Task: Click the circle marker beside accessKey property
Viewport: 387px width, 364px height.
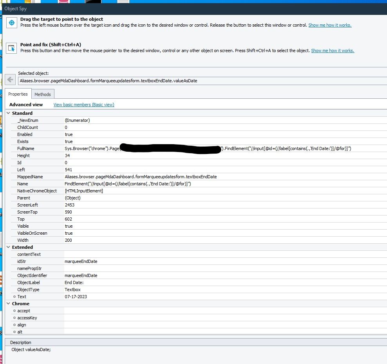Action: (x=14, y=318)
